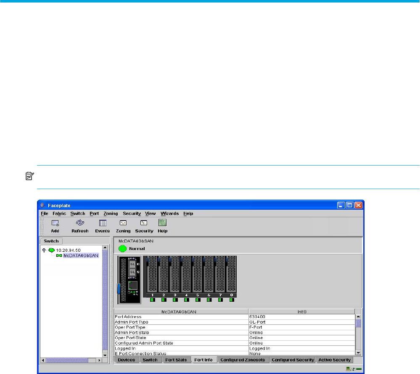The image size is (420, 374).
Task: Select the 10.20.94.50 fabric entry
Action: point(68,250)
